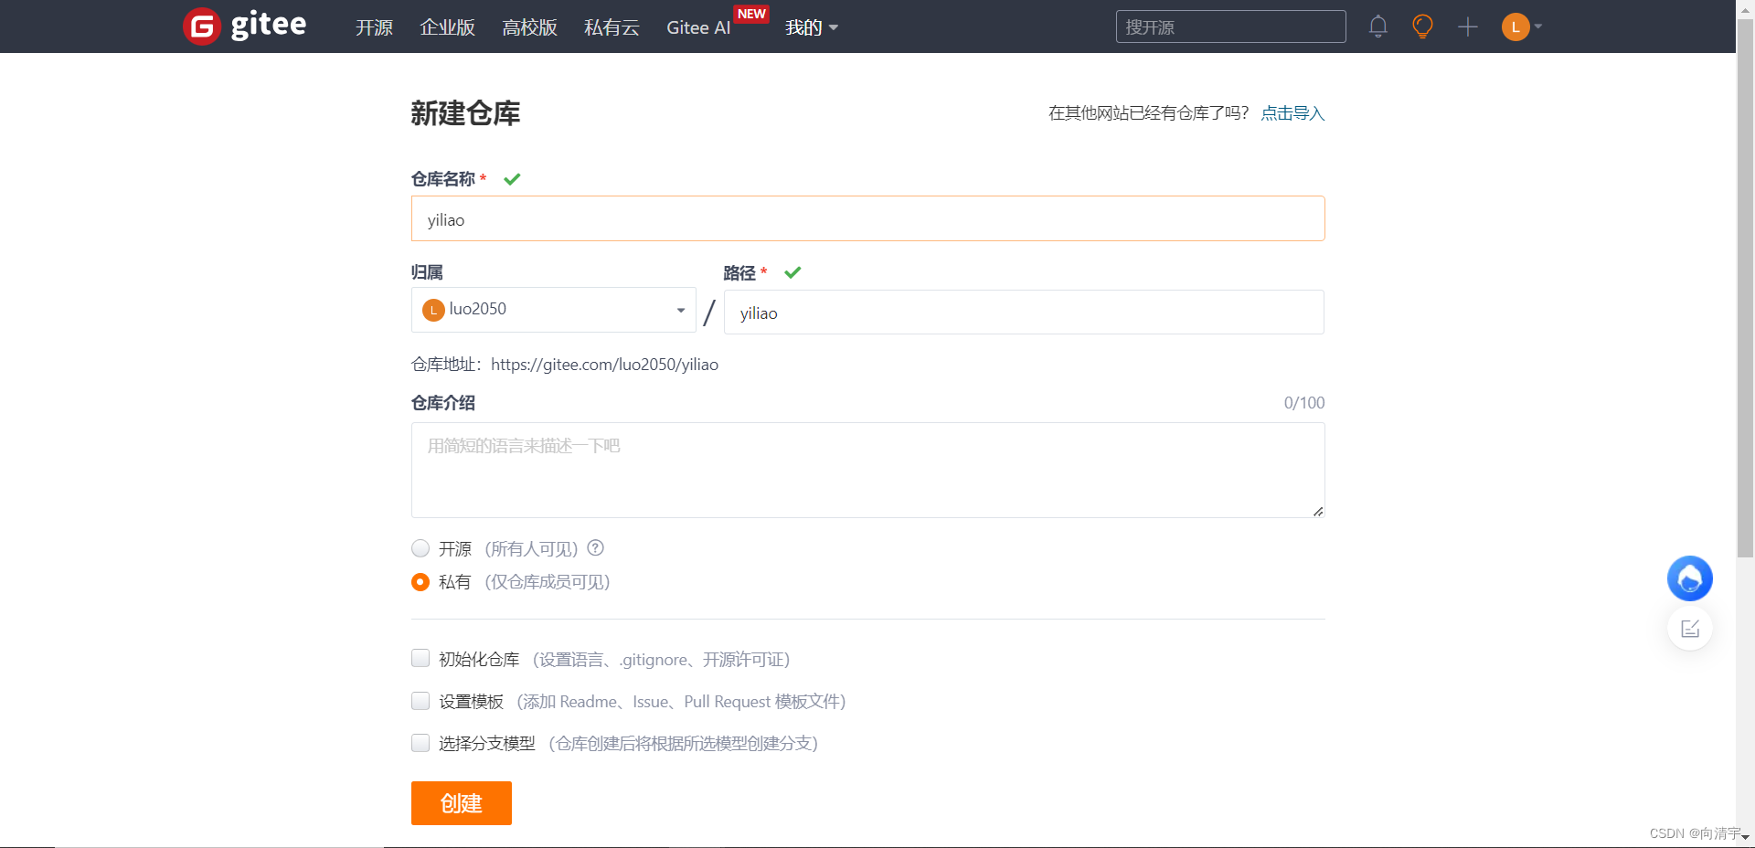The height and width of the screenshot is (848, 1755).
Task: Open the 归属 luo2050 dropdown
Action: (x=553, y=310)
